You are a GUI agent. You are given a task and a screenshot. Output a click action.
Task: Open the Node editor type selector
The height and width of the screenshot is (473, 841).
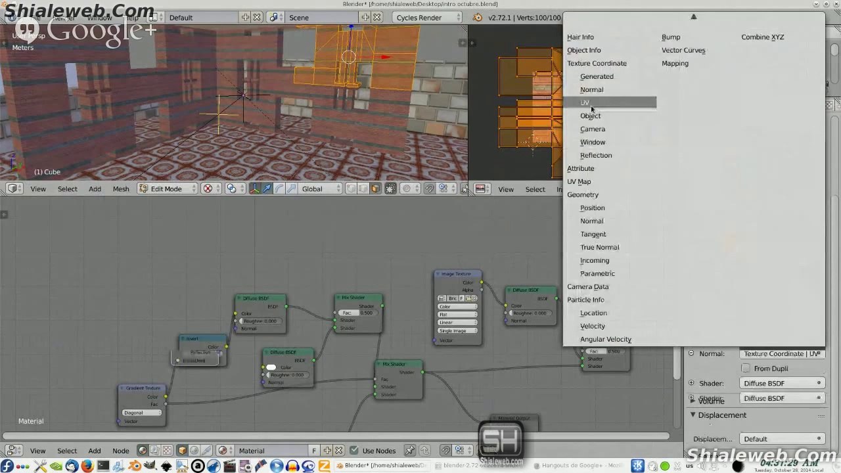coord(13,451)
